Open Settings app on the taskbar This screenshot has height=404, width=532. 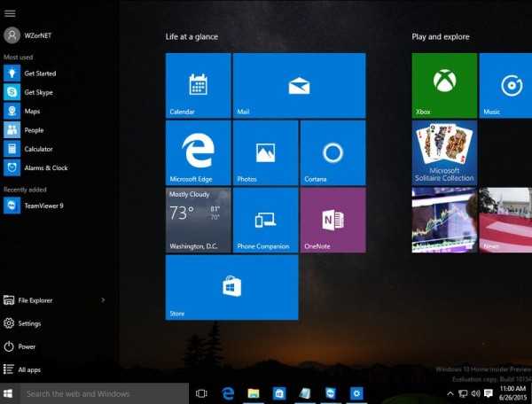[x=356, y=393]
